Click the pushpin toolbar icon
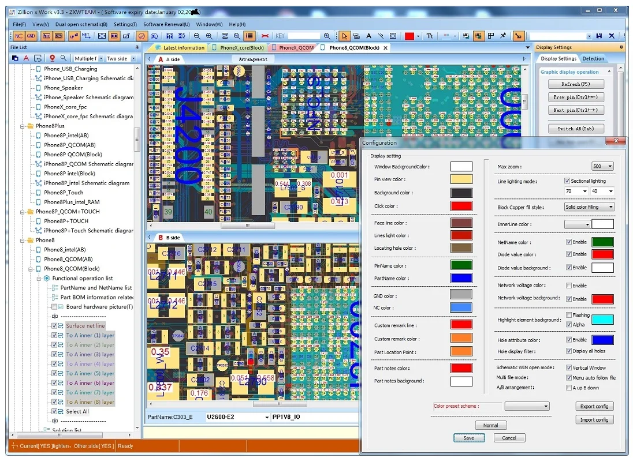The image size is (633, 458). [x=503, y=36]
